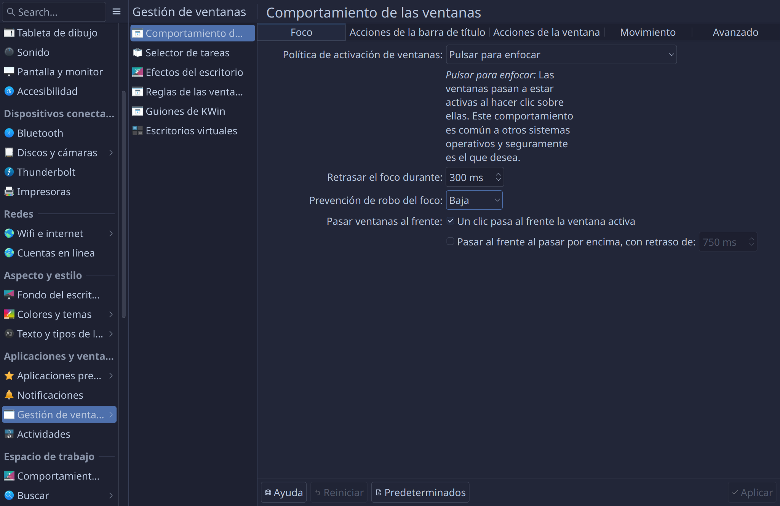Click the Actividades icon
780x506 pixels.
pos(9,434)
